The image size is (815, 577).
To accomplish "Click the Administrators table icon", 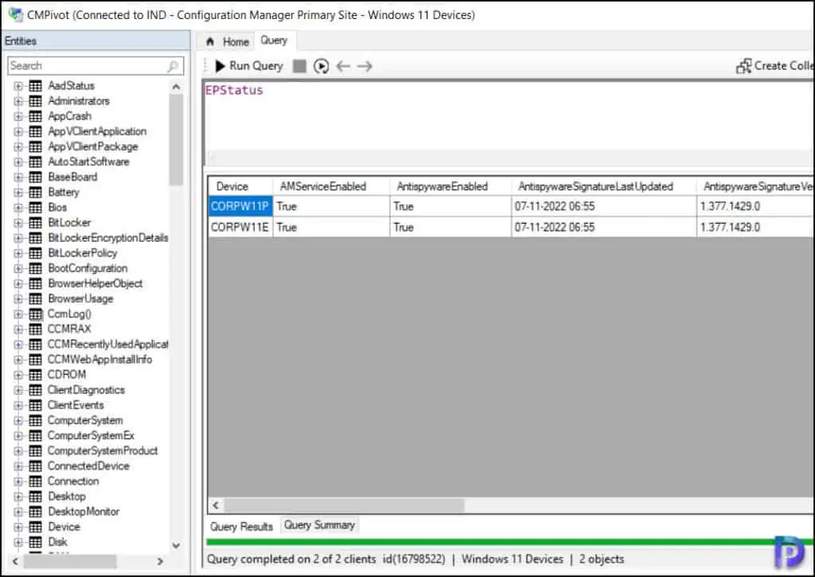I will coord(35,101).
